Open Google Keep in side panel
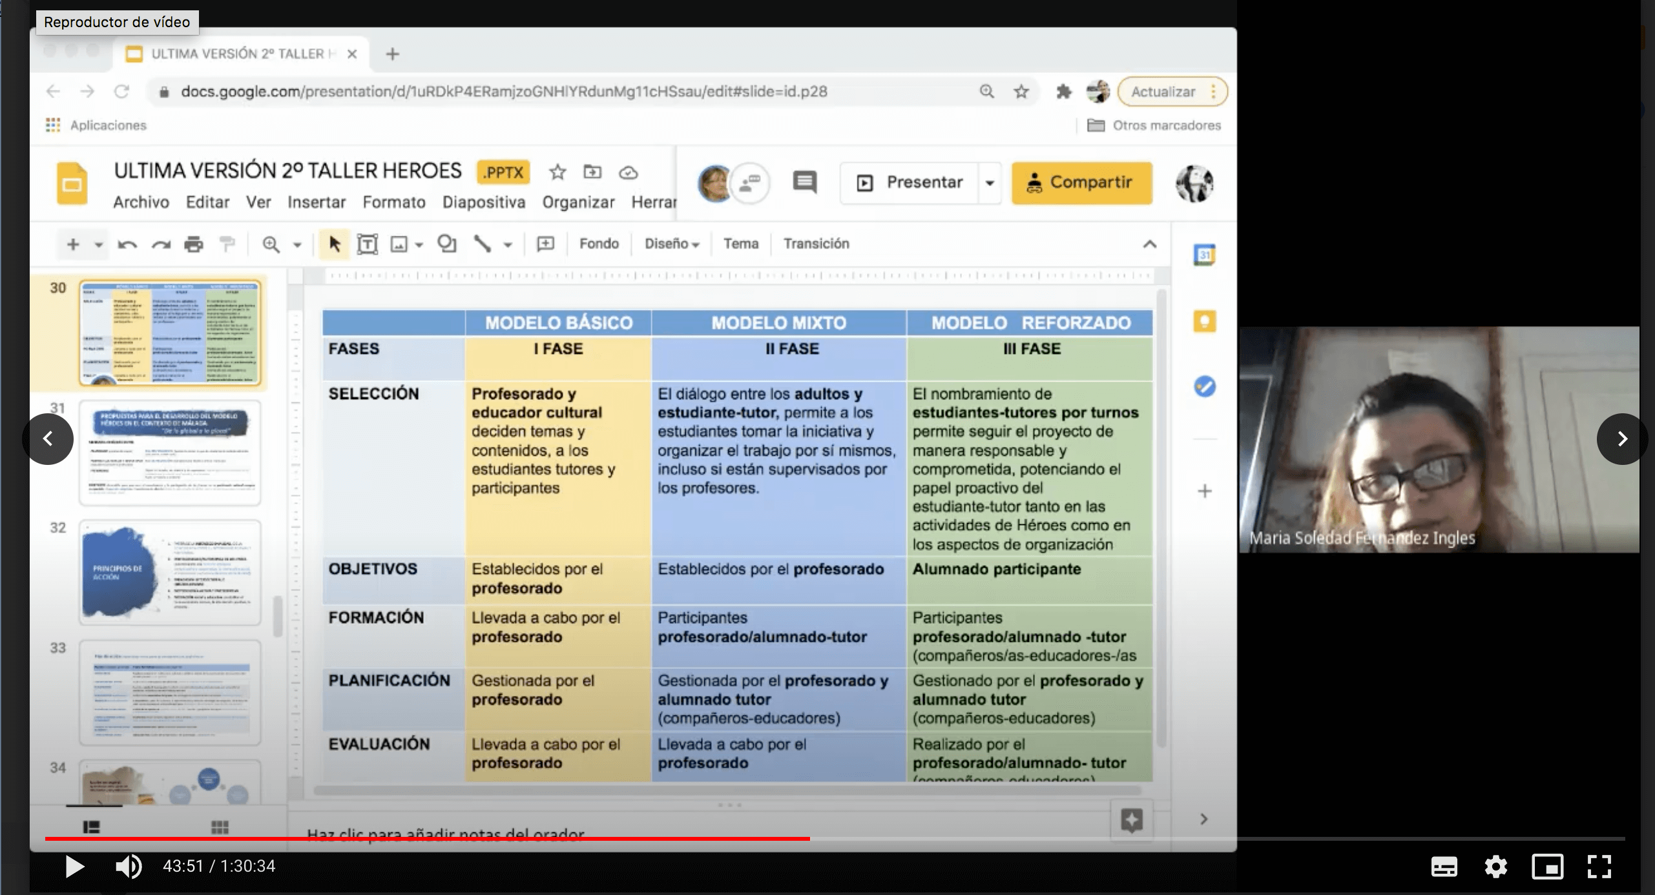This screenshot has height=895, width=1655. coord(1204,321)
